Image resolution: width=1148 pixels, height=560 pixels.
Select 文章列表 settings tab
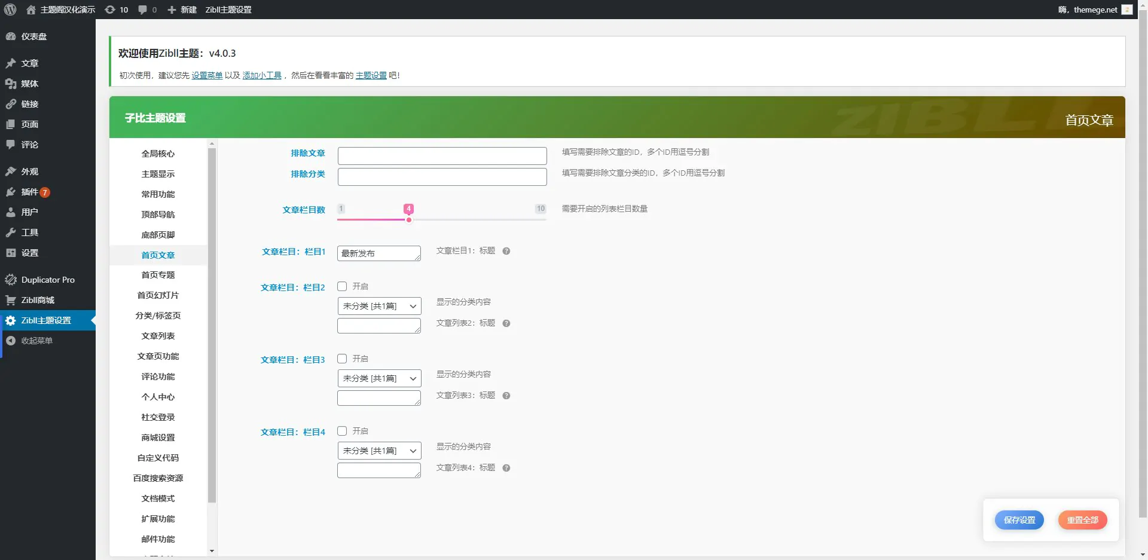click(x=158, y=336)
